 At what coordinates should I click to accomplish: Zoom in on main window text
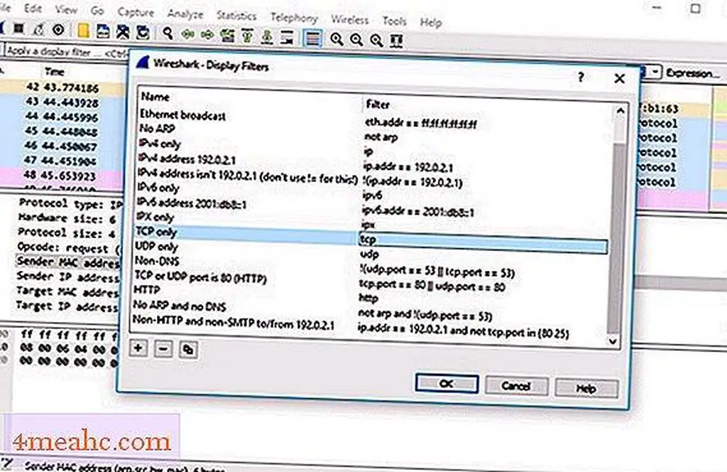coord(337,39)
